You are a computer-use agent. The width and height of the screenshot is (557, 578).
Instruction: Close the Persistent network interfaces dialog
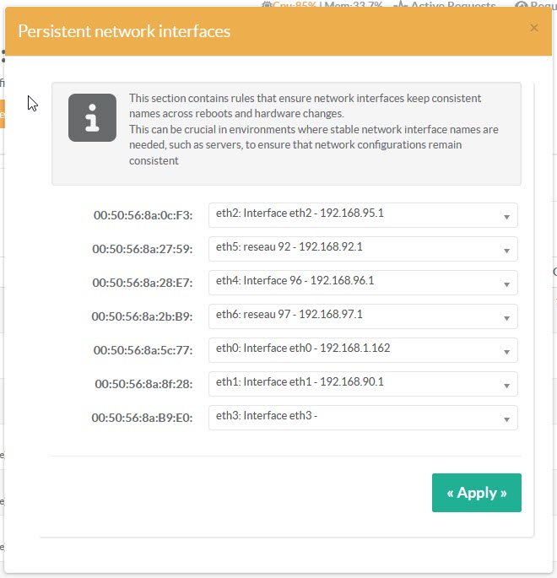click(x=533, y=28)
